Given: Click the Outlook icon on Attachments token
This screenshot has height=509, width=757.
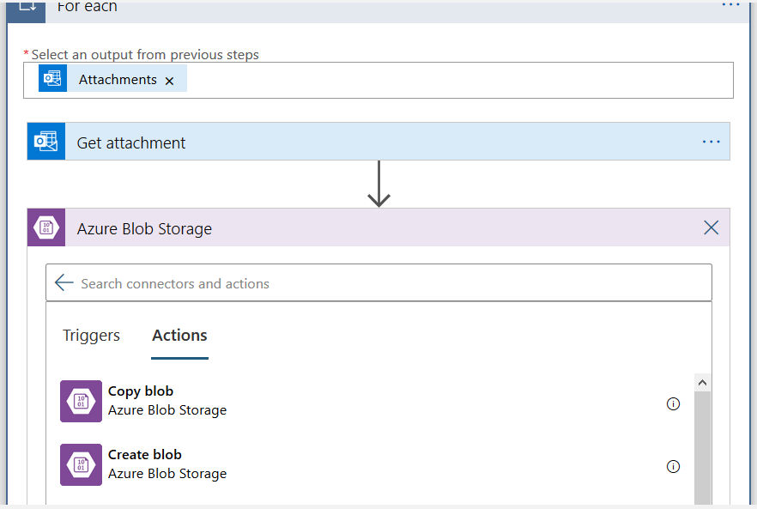Looking at the screenshot, I should [53, 79].
